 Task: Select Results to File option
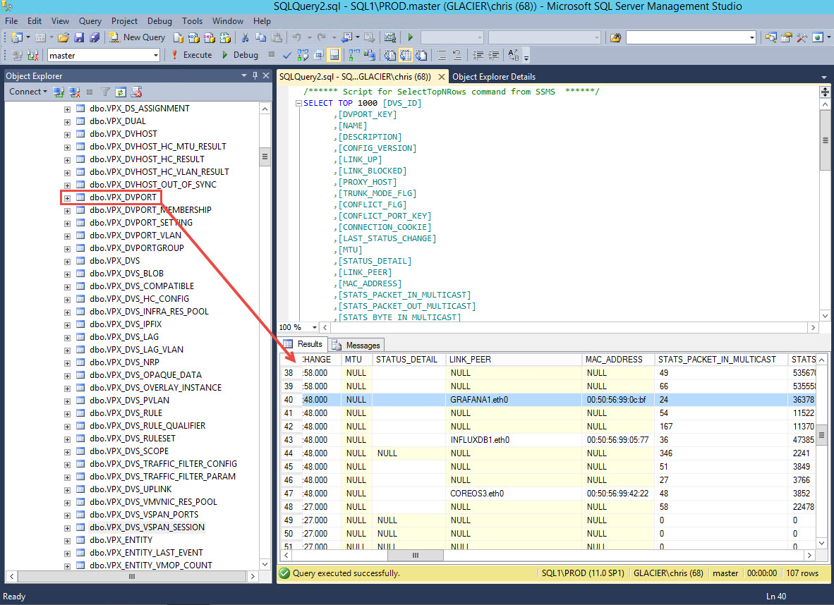[x=421, y=55]
